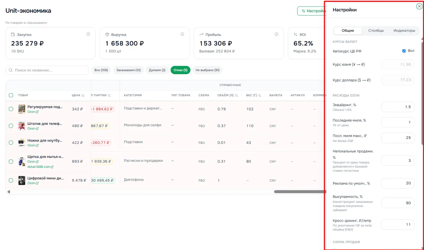Open the Настройки button in header
Screen dimensions: 424x250
pyautogui.click(x=311, y=11)
